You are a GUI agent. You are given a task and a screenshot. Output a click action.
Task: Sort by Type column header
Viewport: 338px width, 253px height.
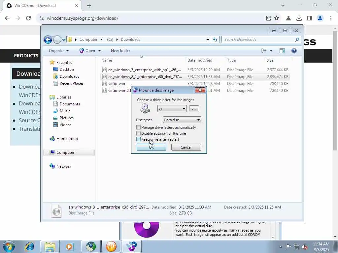[231, 60]
